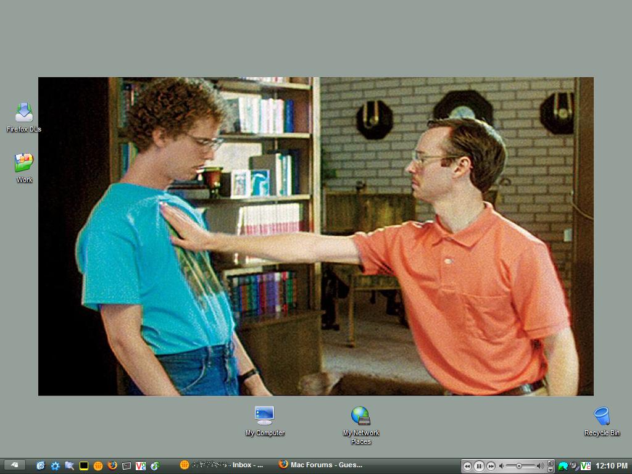Launch the orange round mail quick launch icon
This screenshot has width=632, height=474.
98,466
